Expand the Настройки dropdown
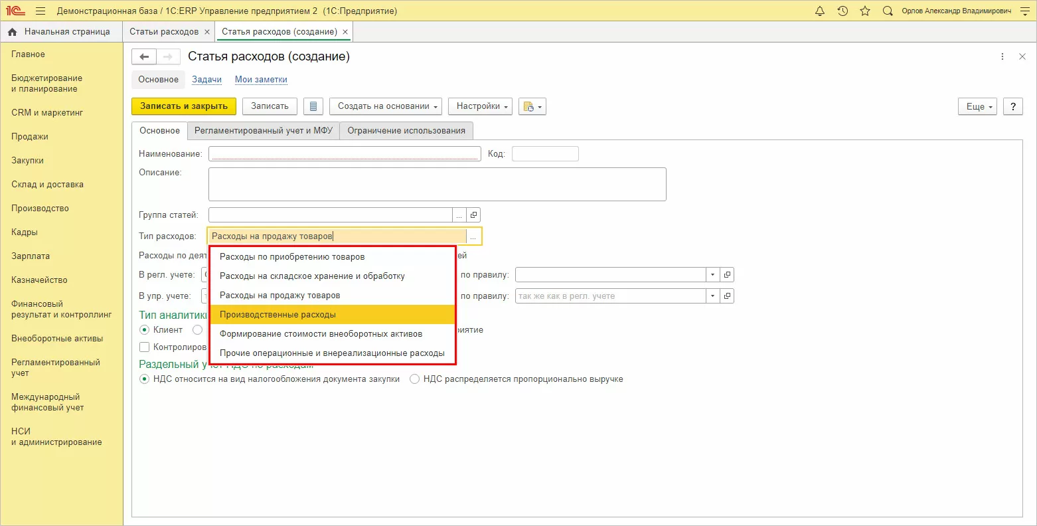1037x526 pixels. click(x=480, y=106)
